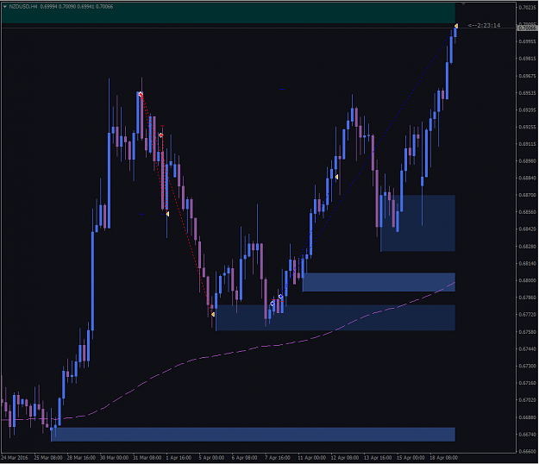Image resolution: width=539 pixels, height=464 pixels.
Task: Select the yellow exit arrow at the 5 Apr low
Action: [213, 314]
